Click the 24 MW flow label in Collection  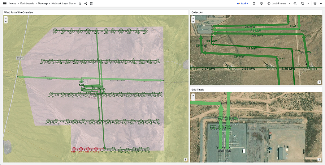click(250, 27)
